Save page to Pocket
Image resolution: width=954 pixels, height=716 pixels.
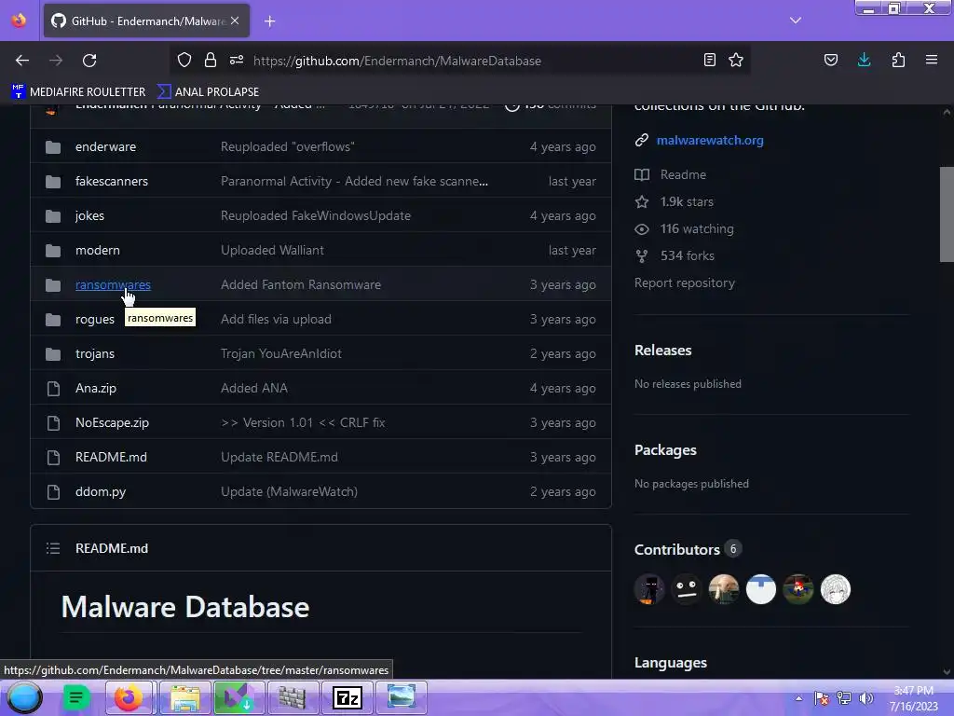[x=831, y=61]
